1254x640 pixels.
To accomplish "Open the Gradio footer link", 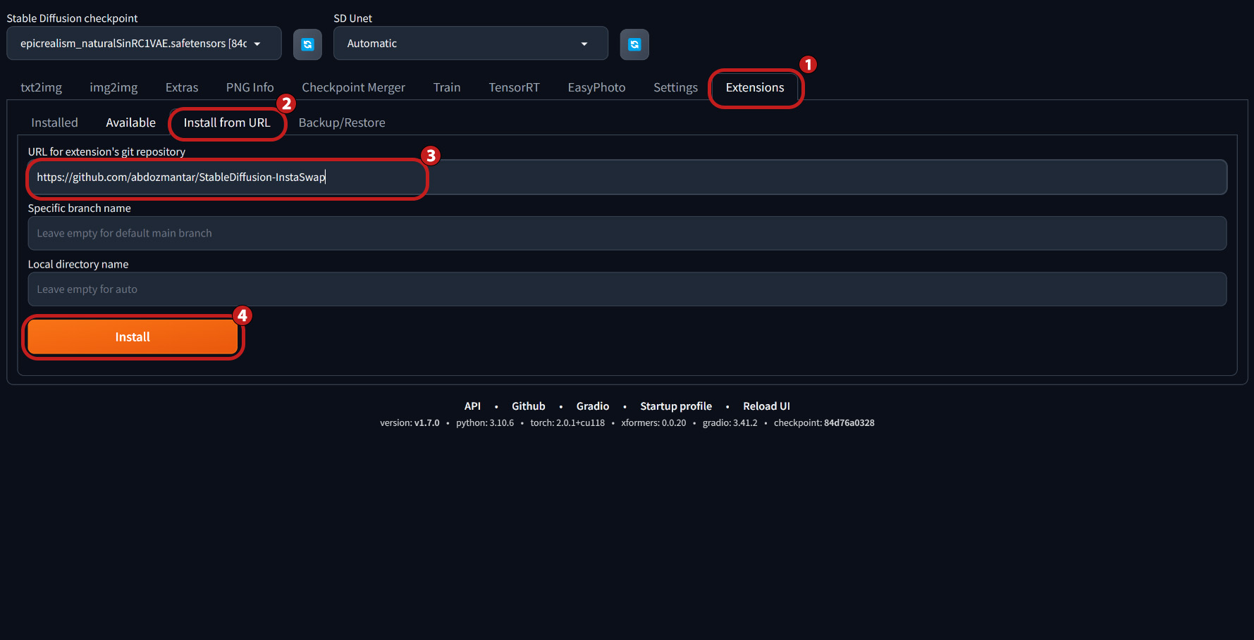I will 593,406.
